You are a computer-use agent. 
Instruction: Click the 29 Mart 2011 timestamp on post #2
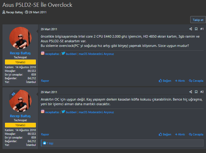[x=49, y=92]
